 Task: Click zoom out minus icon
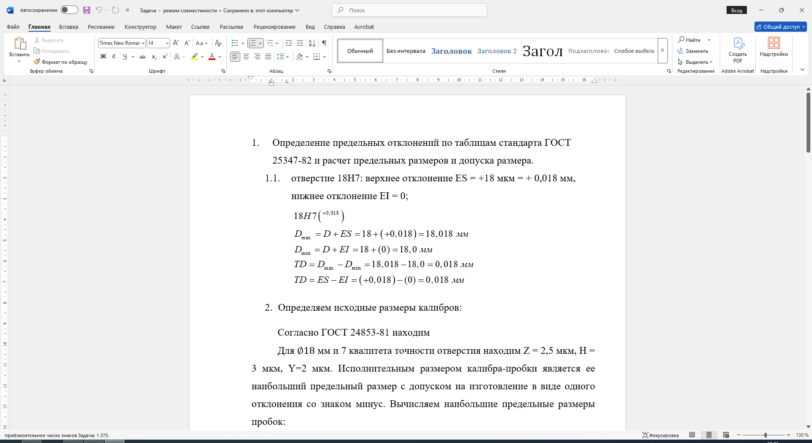point(739,435)
